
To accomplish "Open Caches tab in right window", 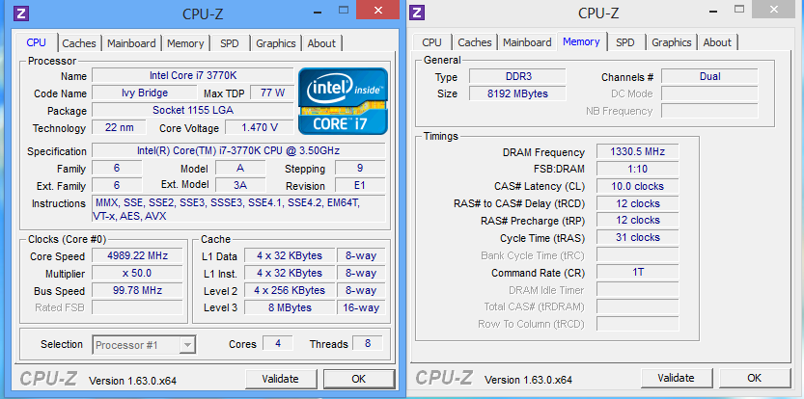I will (x=475, y=42).
